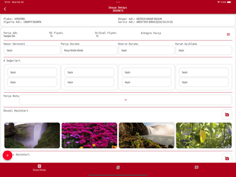Image resolution: width=236 pixels, height=177 pixels.
Task: Tap the three dots at screen top
Action: coord(118,2)
